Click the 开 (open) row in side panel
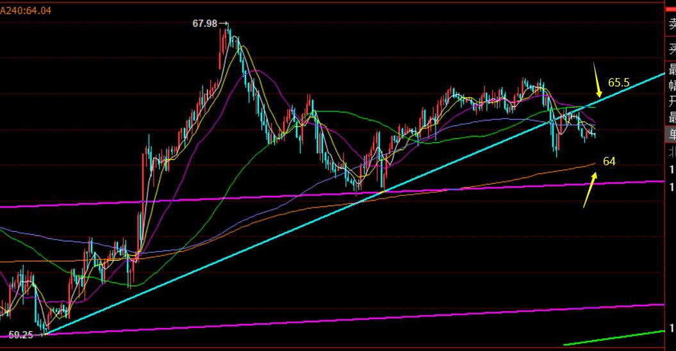676x351 pixels. 671,101
